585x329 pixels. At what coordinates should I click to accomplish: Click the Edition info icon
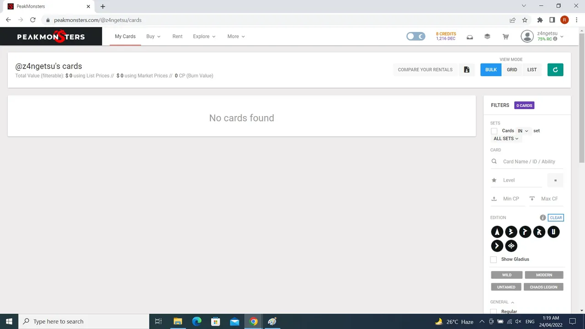tap(542, 218)
